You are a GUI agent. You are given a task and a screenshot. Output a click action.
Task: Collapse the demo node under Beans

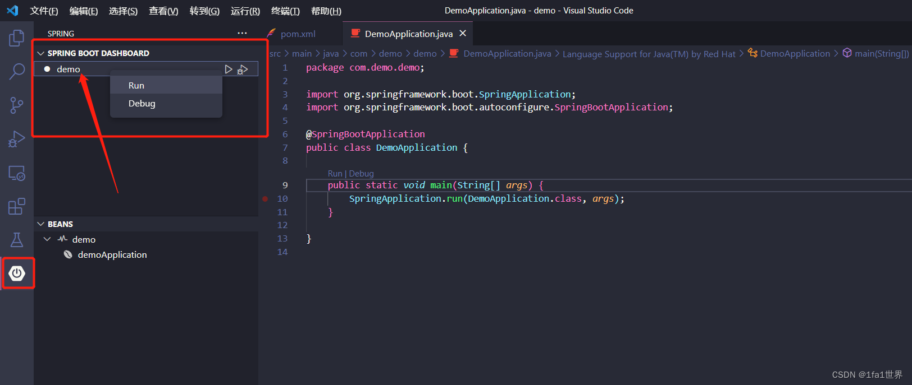click(x=47, y=239)
